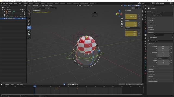Hide the Light object with eye icon
Image resolution: width=174 pixels, height=97 pixels.
23,13
